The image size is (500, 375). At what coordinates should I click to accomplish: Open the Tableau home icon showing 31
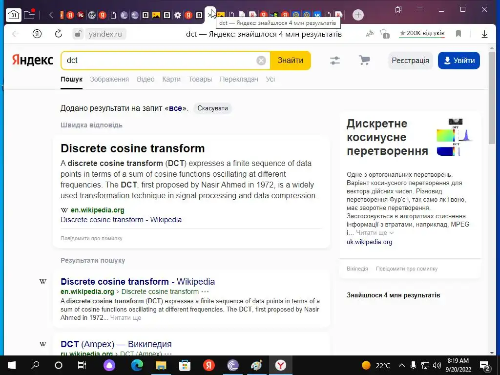click(x=13, y=15)
